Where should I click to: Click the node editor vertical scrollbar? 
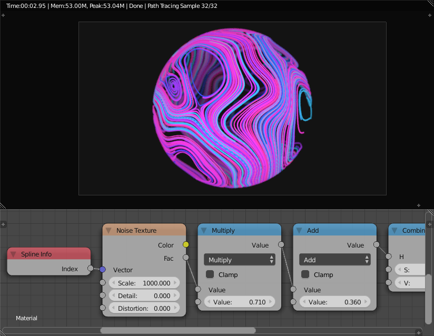[428, 299]
